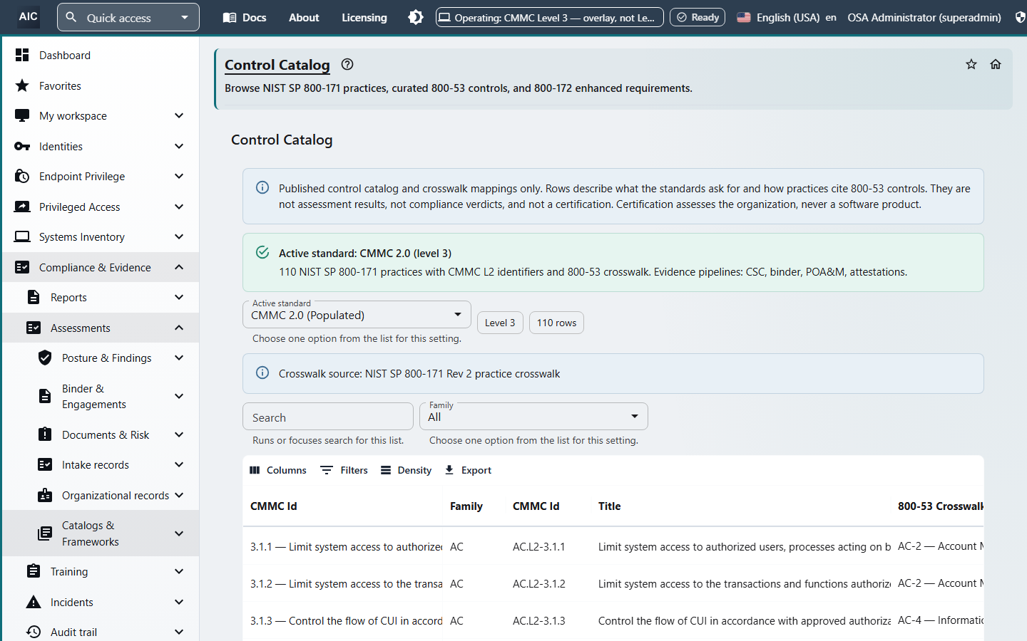Open the Dashboard sidebar item
The width and height of the screenshot is (1027, 641).
(100, 55)
